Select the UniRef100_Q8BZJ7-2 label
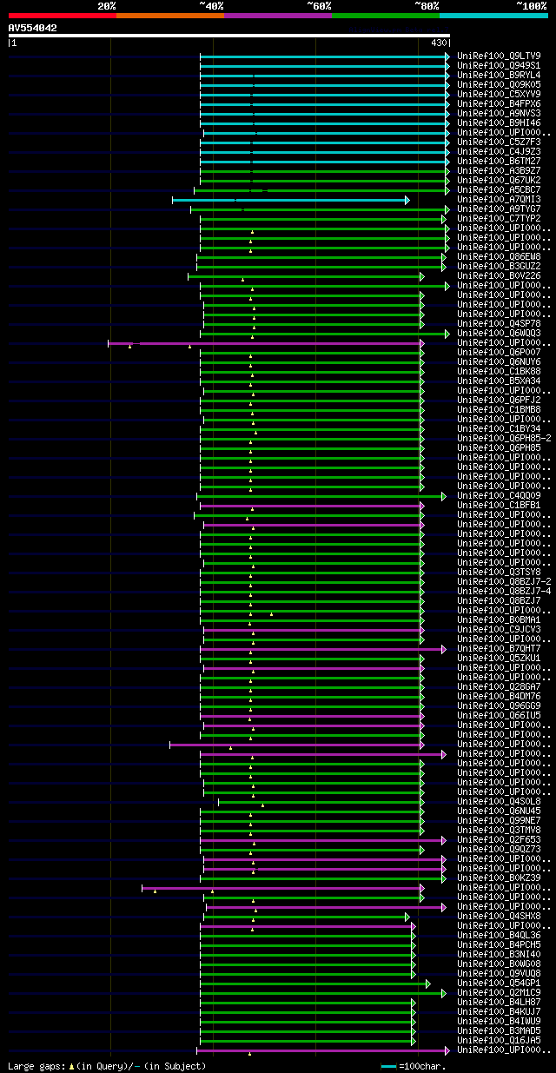Screen dimensions: 556x1073 pos(504,581)
